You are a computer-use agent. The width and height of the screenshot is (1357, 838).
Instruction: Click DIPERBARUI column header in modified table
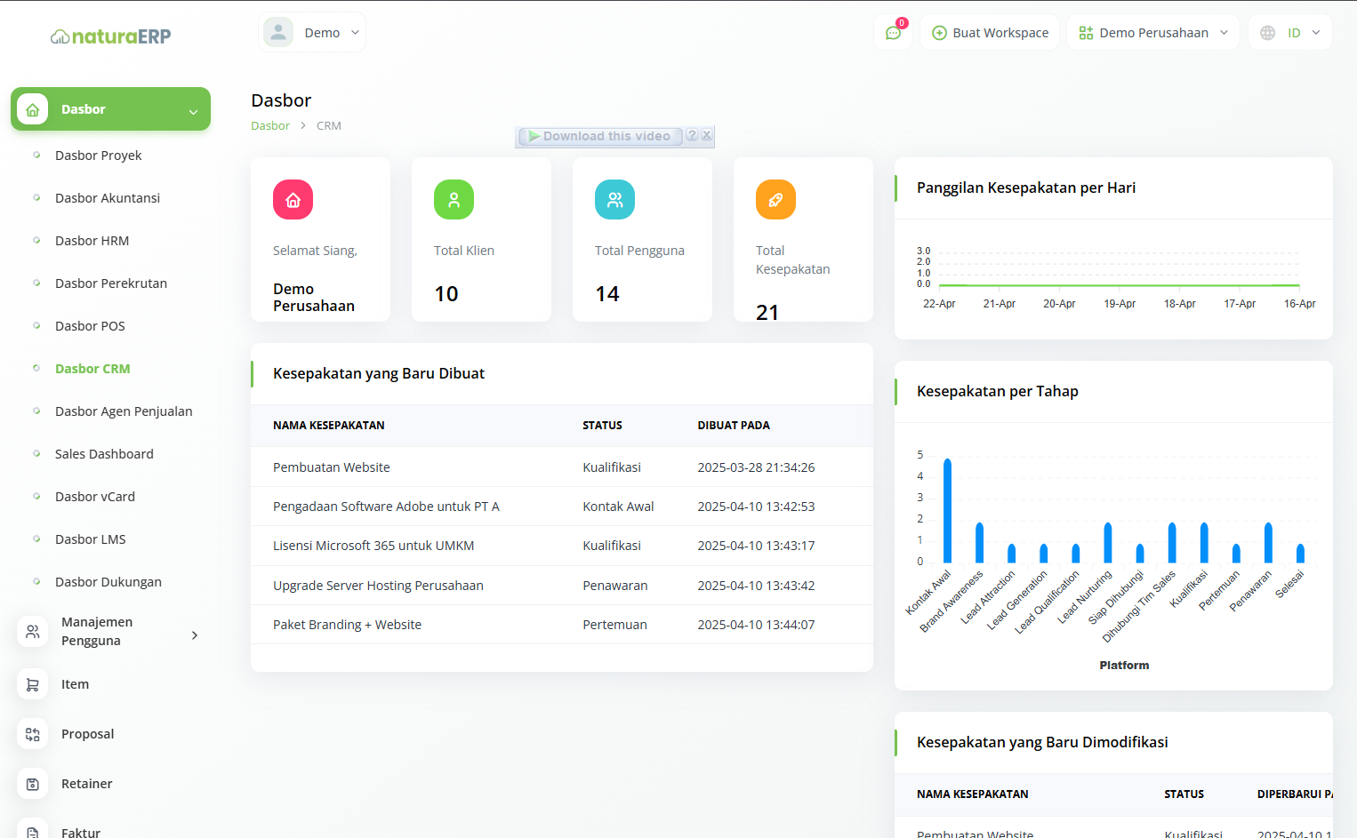click(x=1295, y=794)
